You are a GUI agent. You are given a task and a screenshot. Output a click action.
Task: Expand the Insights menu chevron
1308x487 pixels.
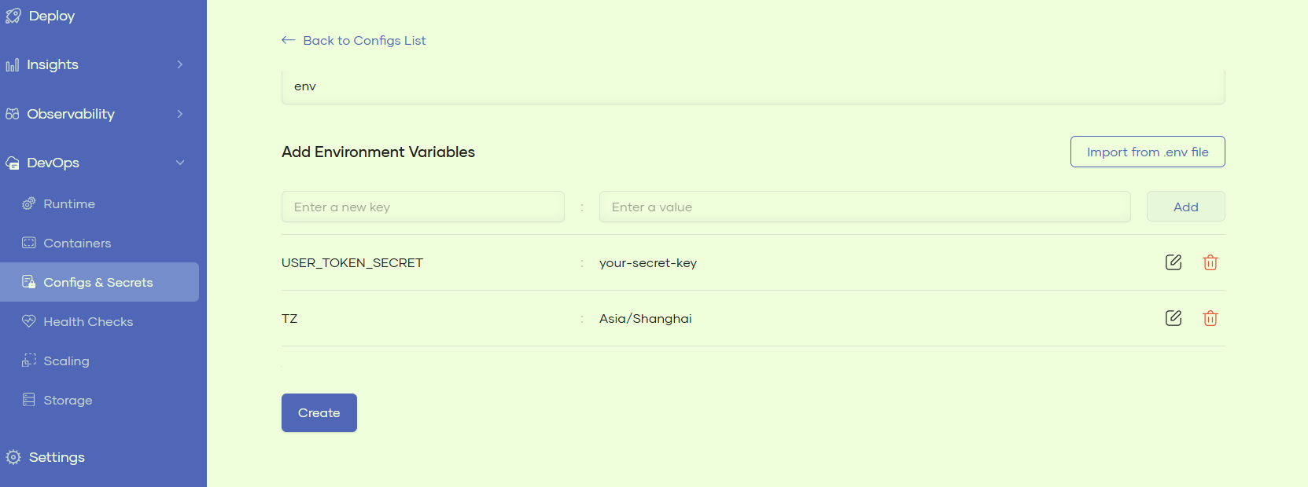(x=180, y=64)
